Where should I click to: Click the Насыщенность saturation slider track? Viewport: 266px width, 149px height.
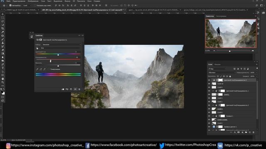point(58,59)
